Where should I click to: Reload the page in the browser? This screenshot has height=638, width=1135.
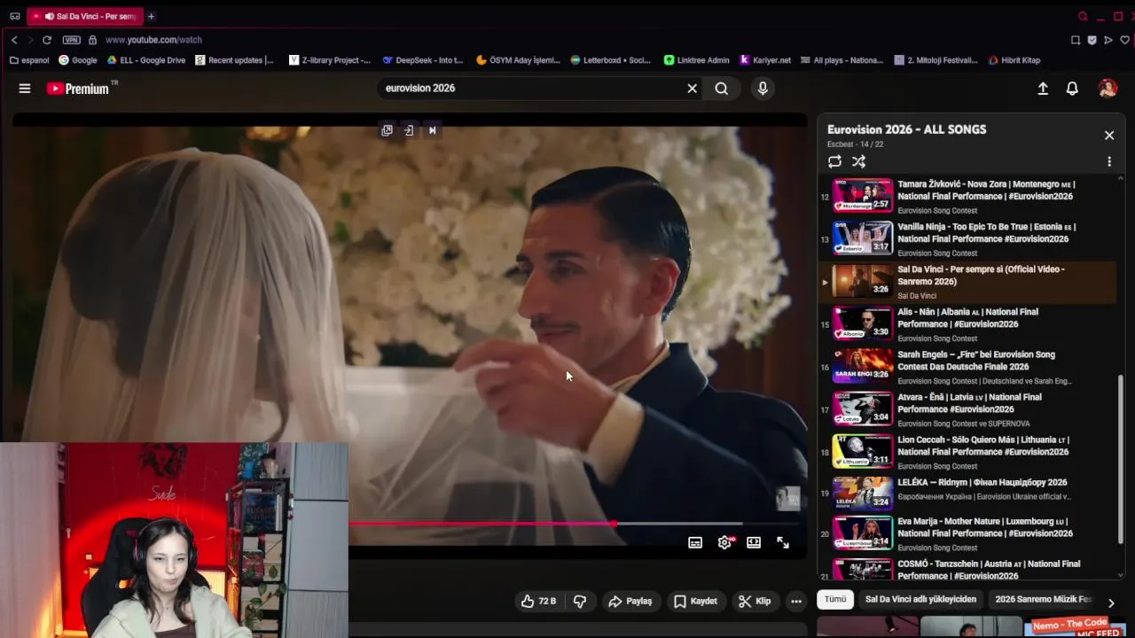point(47,40)
